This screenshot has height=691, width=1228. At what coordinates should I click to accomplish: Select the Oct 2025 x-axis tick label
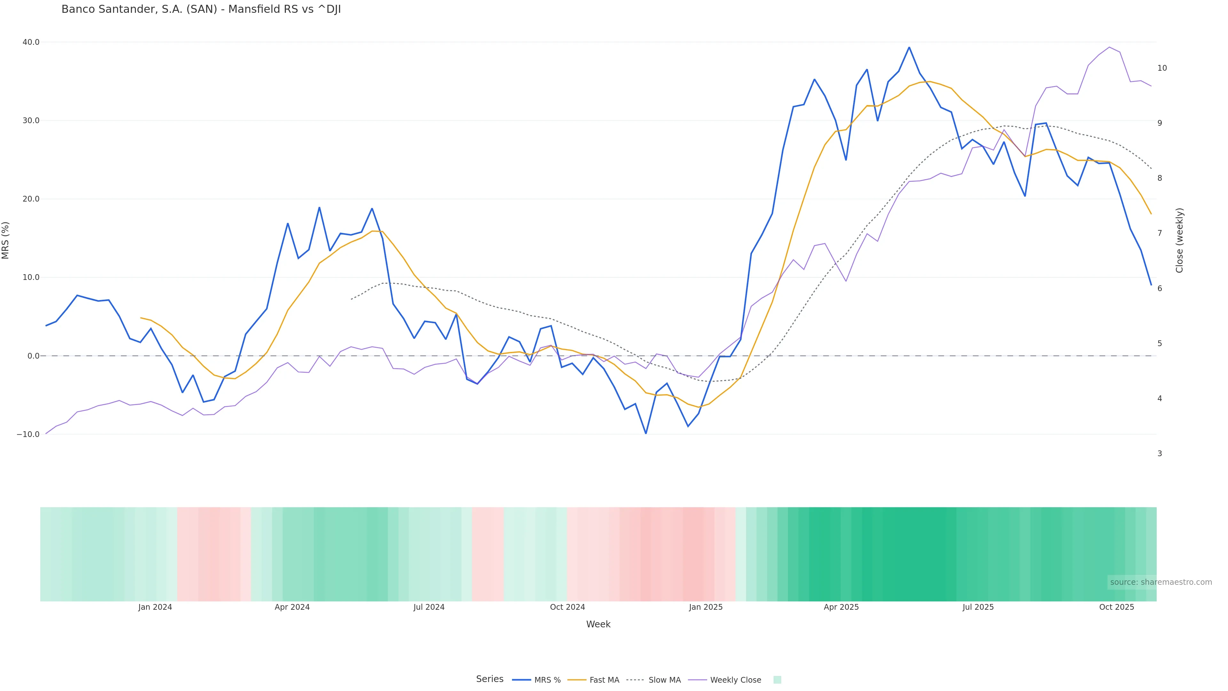tap(1116, 607)
